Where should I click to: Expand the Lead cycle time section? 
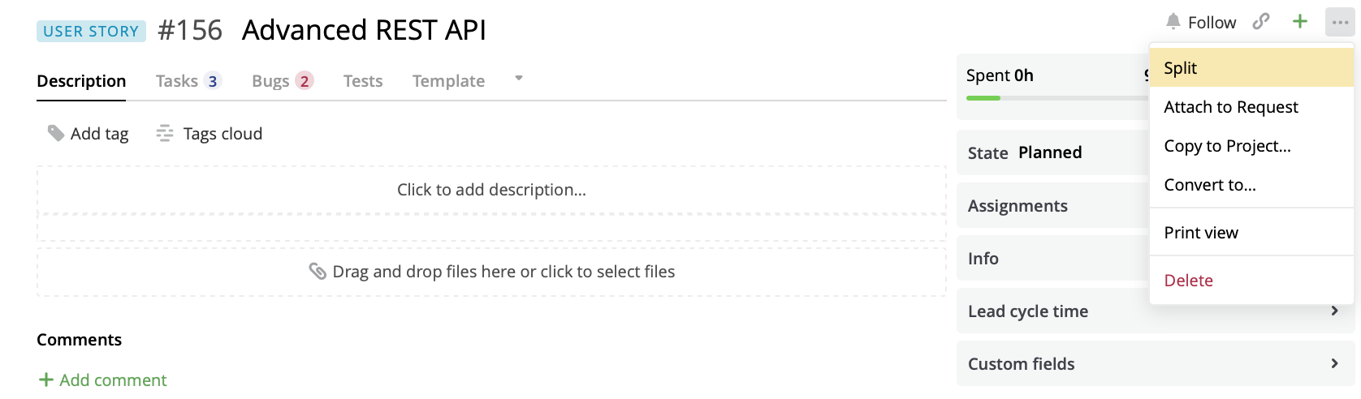point(1334,311)
